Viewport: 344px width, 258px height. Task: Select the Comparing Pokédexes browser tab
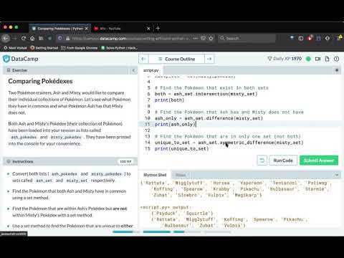point(59,29)
